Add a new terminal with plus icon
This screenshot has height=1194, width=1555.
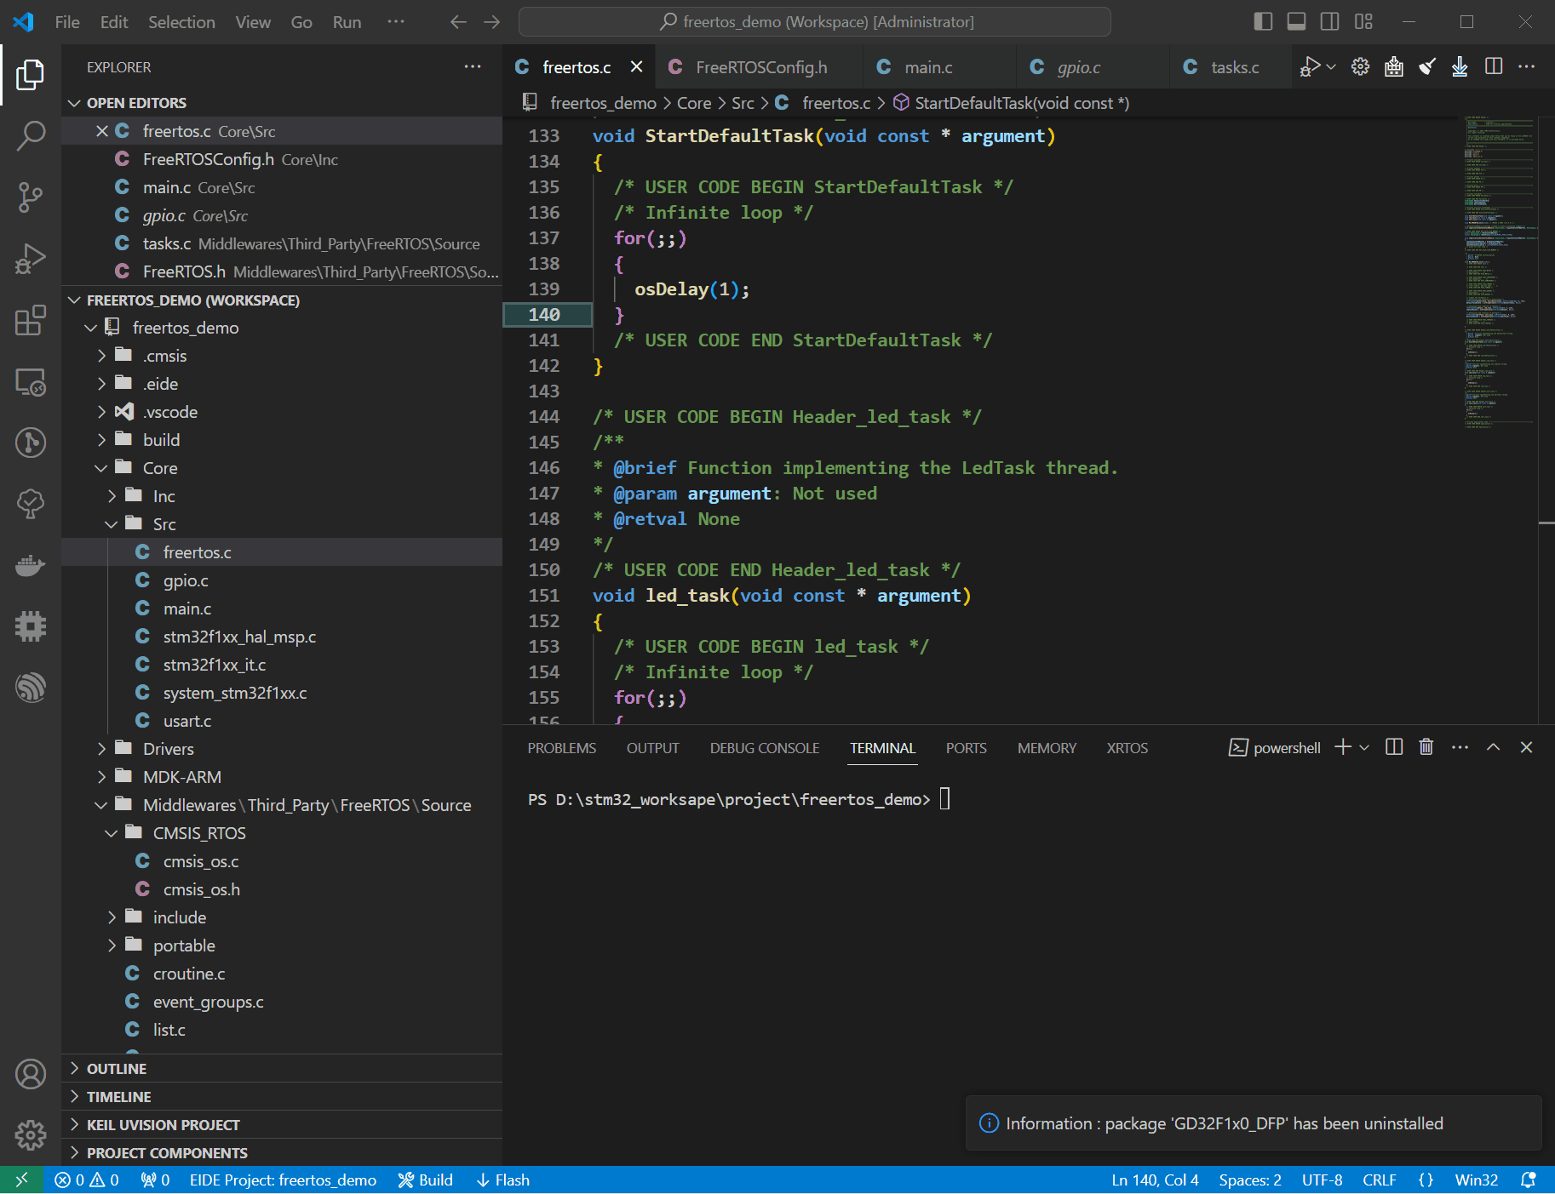(x=1343, y=747)
